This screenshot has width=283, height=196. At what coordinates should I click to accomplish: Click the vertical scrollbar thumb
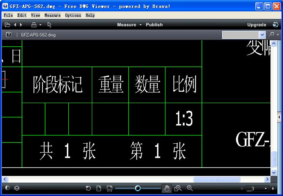tap(274, 159)
